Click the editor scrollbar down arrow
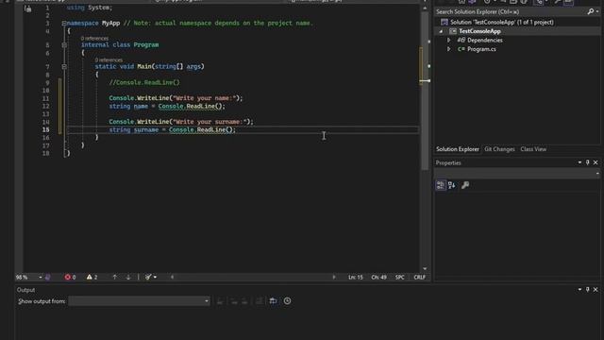Viewport: 604px width, 340px height. pos(425,268)
